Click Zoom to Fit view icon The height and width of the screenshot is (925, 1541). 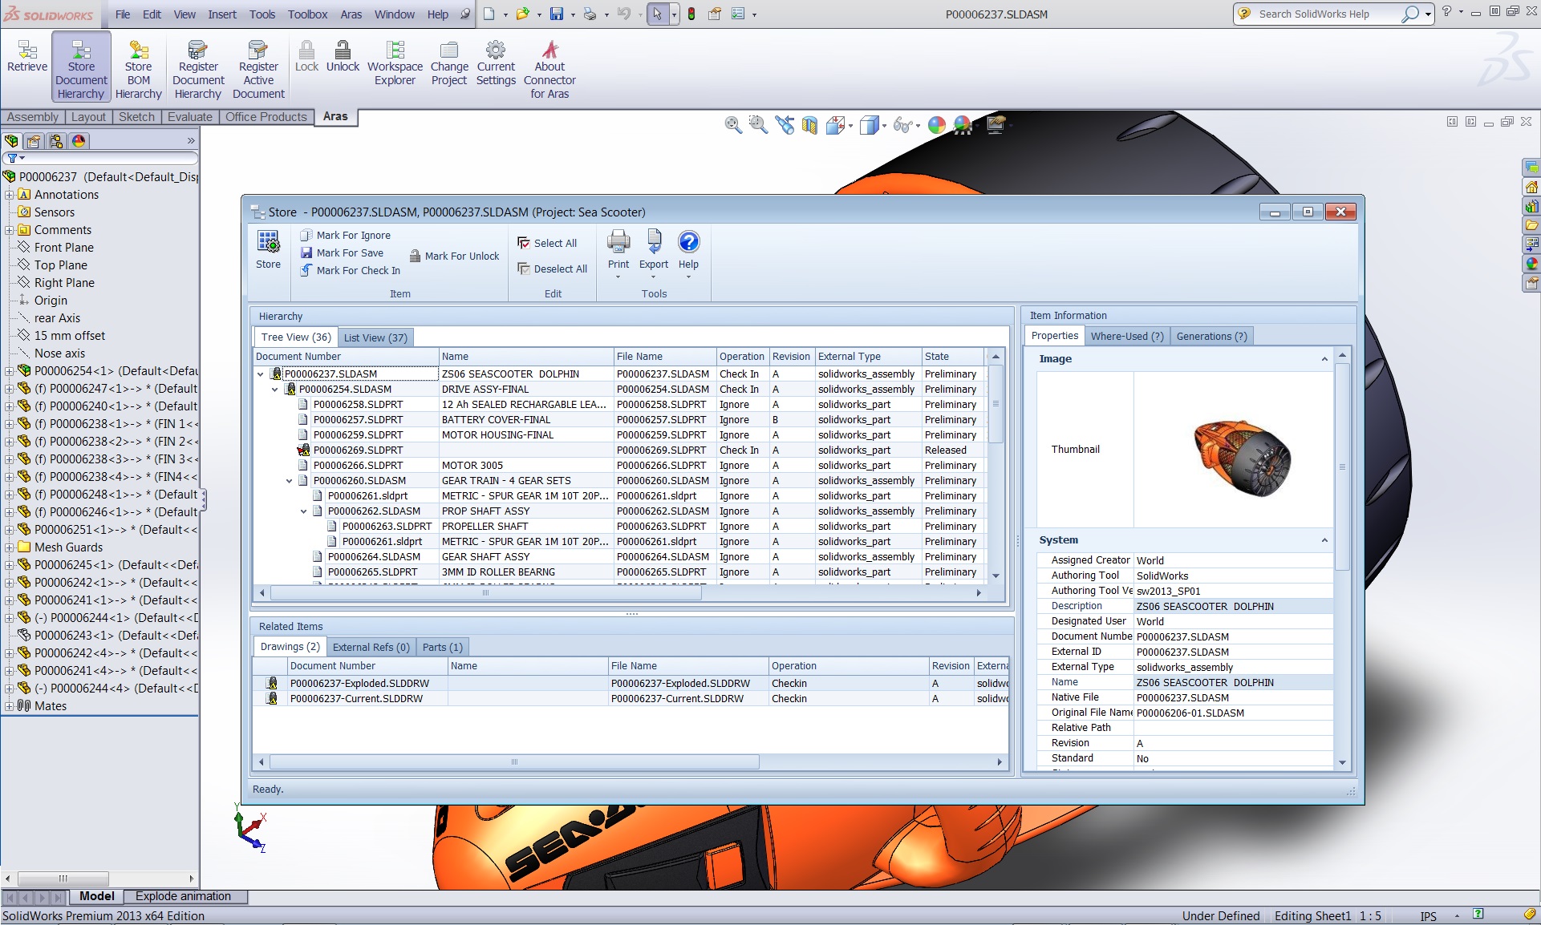[733, 124]
